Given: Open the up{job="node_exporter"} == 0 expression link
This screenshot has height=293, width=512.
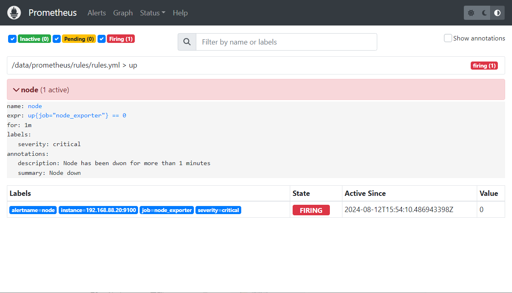Looking at the screenshot, I should (x=77, y=115).
